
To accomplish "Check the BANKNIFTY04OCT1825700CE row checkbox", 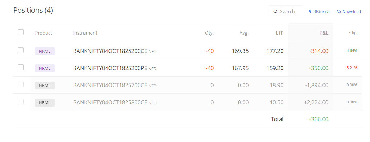I will 21,84.
